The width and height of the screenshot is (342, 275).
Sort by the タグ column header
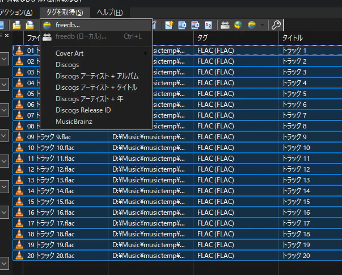pyautogui.click(x=236, y=38)
